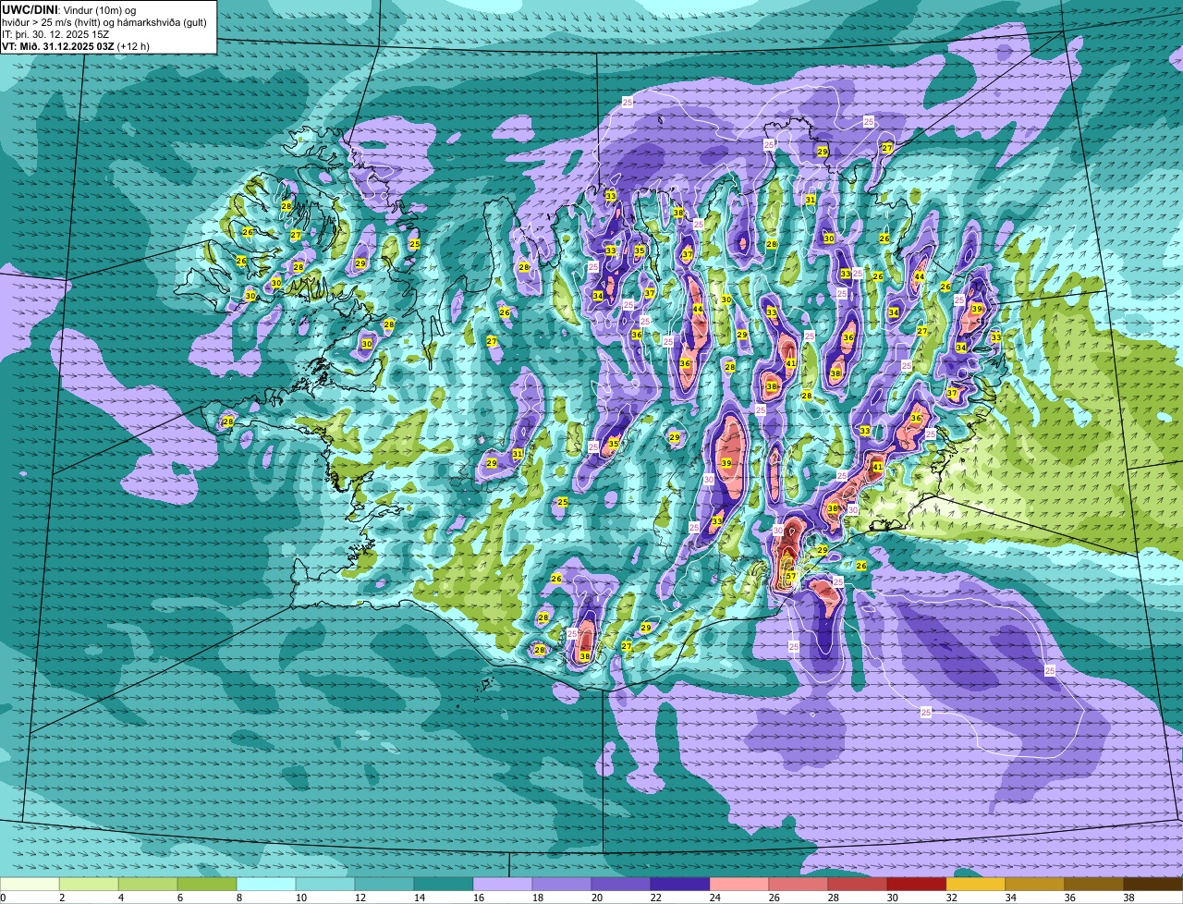Click the light pink swatch between 24 and 26
1183x904 pixels.
point(739,885)
